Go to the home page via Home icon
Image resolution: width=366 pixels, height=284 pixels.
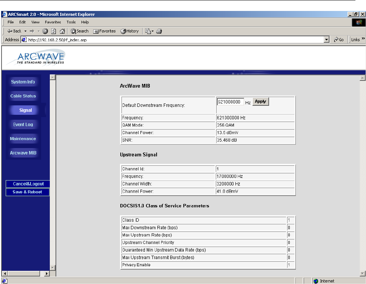(x=62, y=31)
